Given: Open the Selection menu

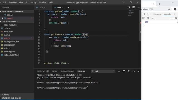Looking at the screenshot, I should tap(13, 2).
